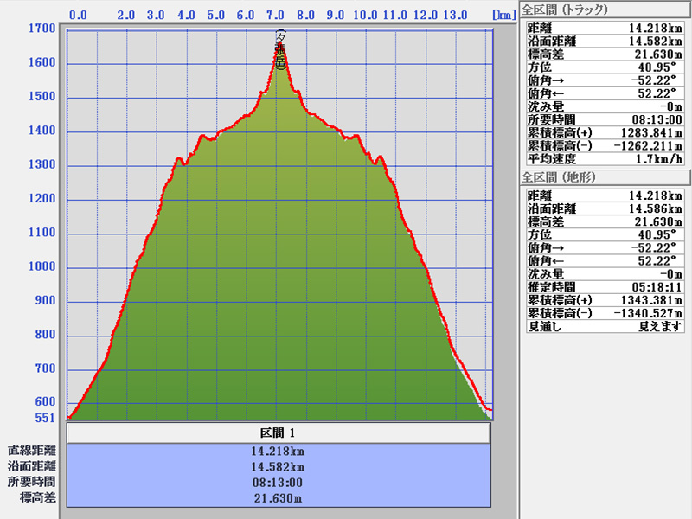
Task: Click 08:13:00 in the bottom section table
Action: point(278,483)
